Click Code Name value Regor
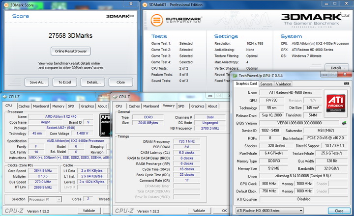The height and width of the screenshot is (216, 354). point(45,122)
